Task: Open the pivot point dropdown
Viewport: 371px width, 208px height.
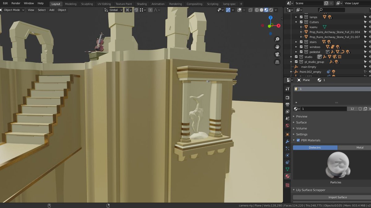Action: point(128,10)
